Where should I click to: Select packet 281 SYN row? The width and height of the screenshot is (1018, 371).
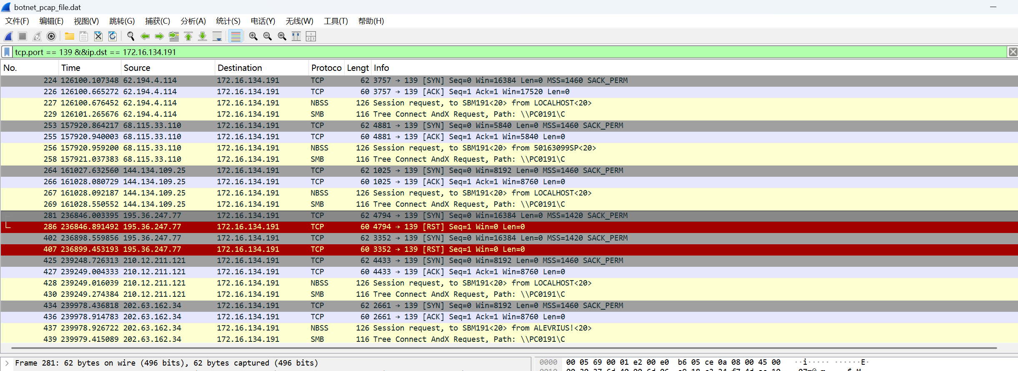click(x=509, y=216)
